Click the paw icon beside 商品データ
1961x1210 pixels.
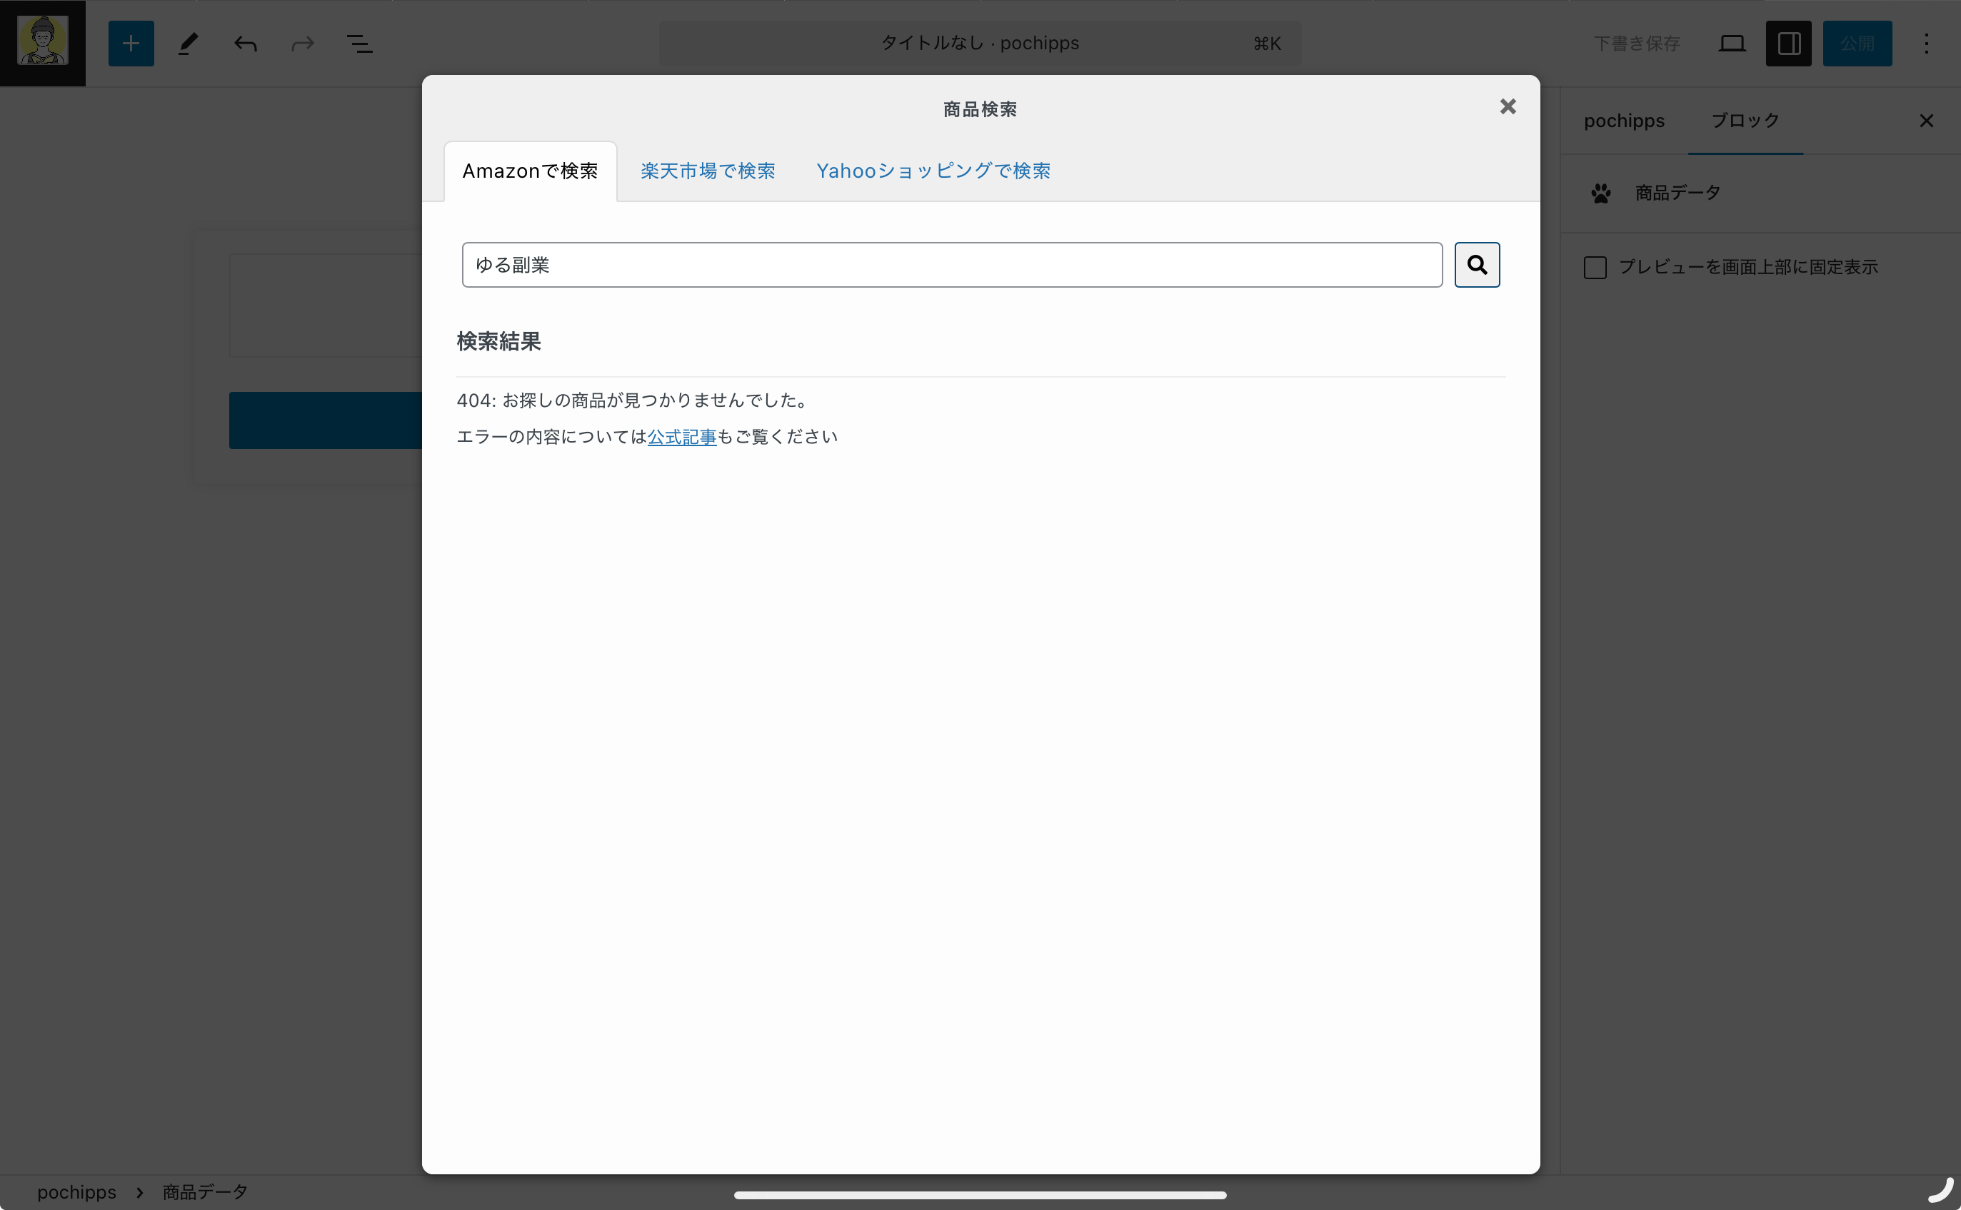[1601, 193]
